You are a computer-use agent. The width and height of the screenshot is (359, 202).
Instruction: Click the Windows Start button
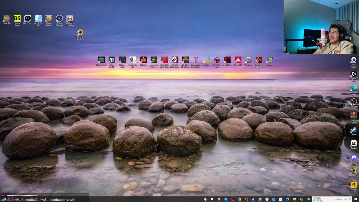tap(356, 199)
